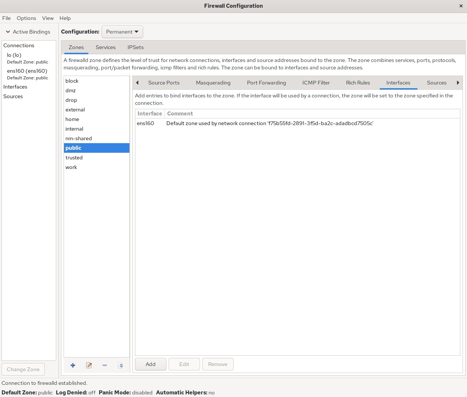
Task: Click the add zone plus icon
Action: pos(73,365)
